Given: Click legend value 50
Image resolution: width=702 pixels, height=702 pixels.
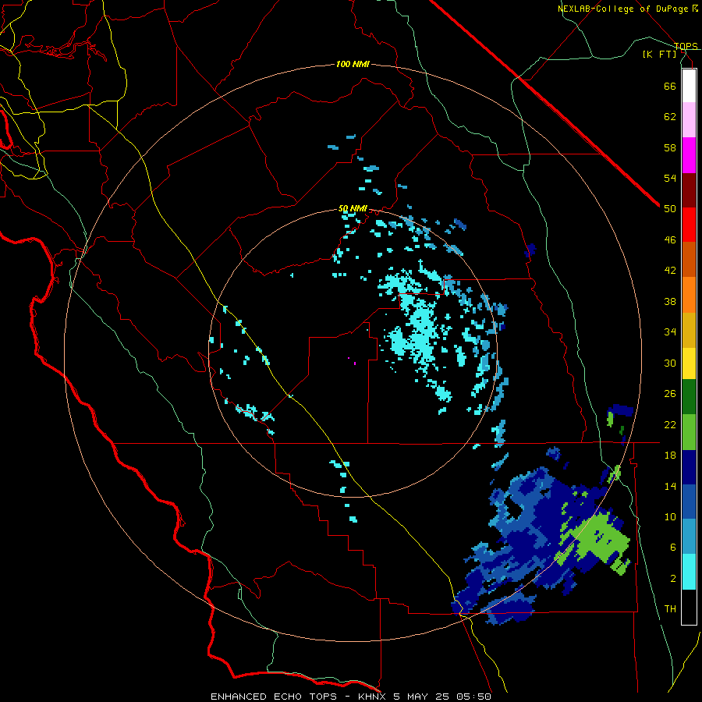Looking at the screenshot, I should (670, 208).
